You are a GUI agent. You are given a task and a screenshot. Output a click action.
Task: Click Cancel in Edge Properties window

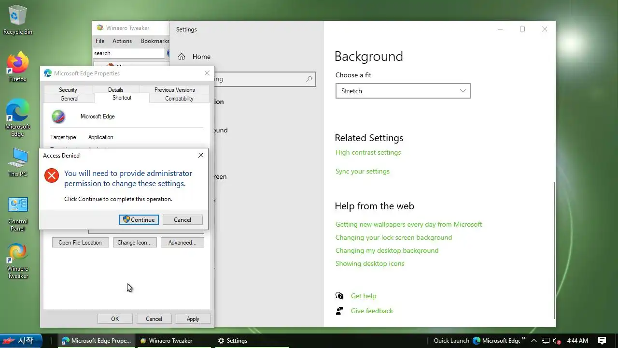coord(154,319)
